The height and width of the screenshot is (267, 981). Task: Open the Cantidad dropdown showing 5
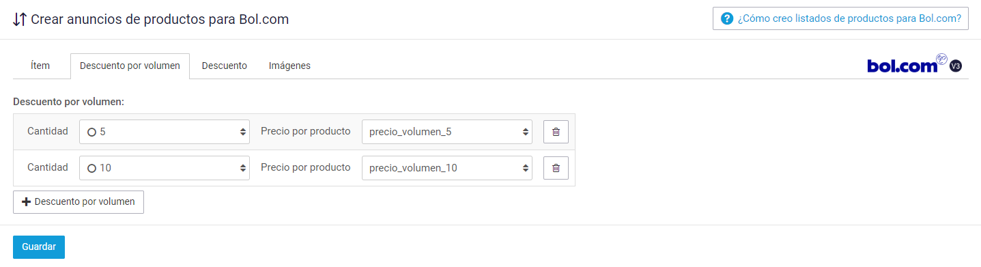[165, 132]
